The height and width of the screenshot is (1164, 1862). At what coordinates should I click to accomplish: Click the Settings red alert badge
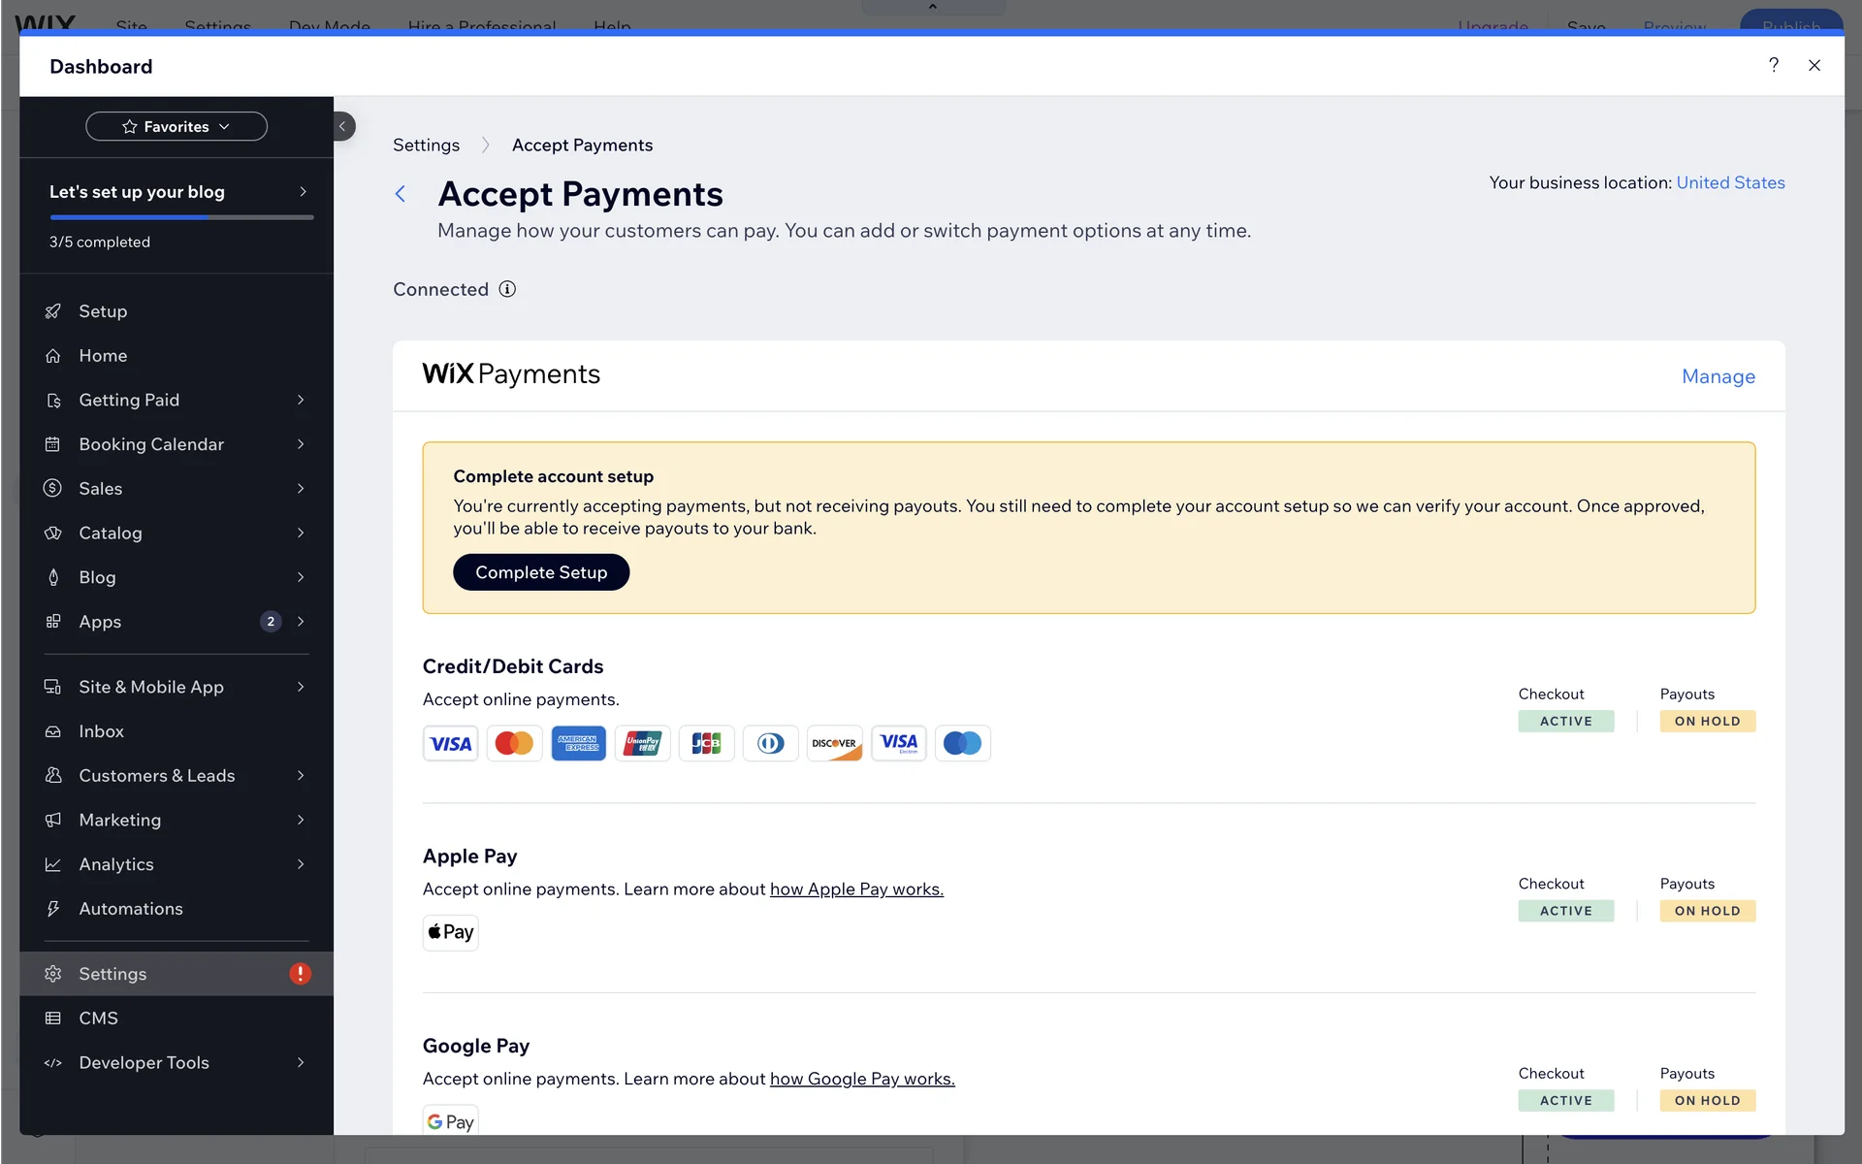(x=300, y=974)
